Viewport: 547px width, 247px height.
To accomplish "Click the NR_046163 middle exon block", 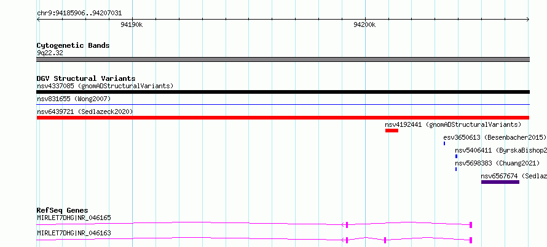I will [385, 240].
